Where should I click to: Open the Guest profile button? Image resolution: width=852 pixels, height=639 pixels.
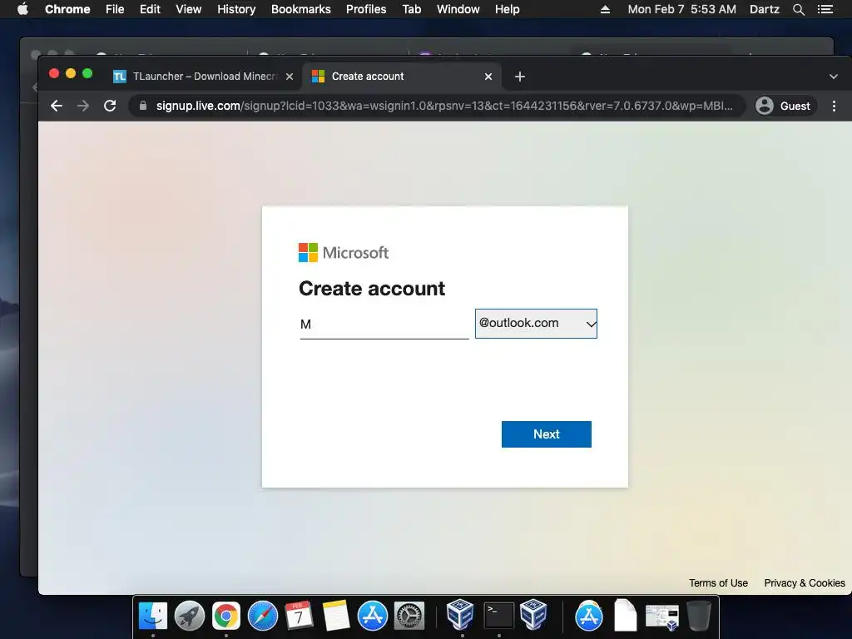point(784,106)
